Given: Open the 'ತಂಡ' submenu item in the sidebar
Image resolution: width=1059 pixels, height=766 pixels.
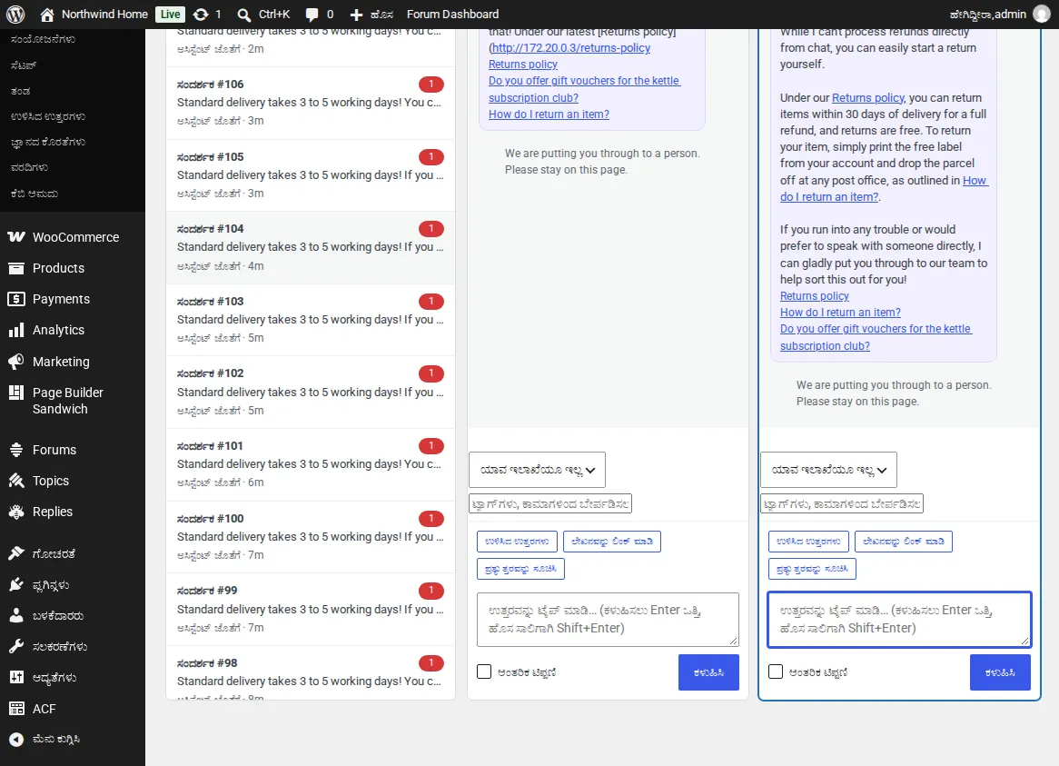Looking at the screenshot, I should tap(20, 91).
